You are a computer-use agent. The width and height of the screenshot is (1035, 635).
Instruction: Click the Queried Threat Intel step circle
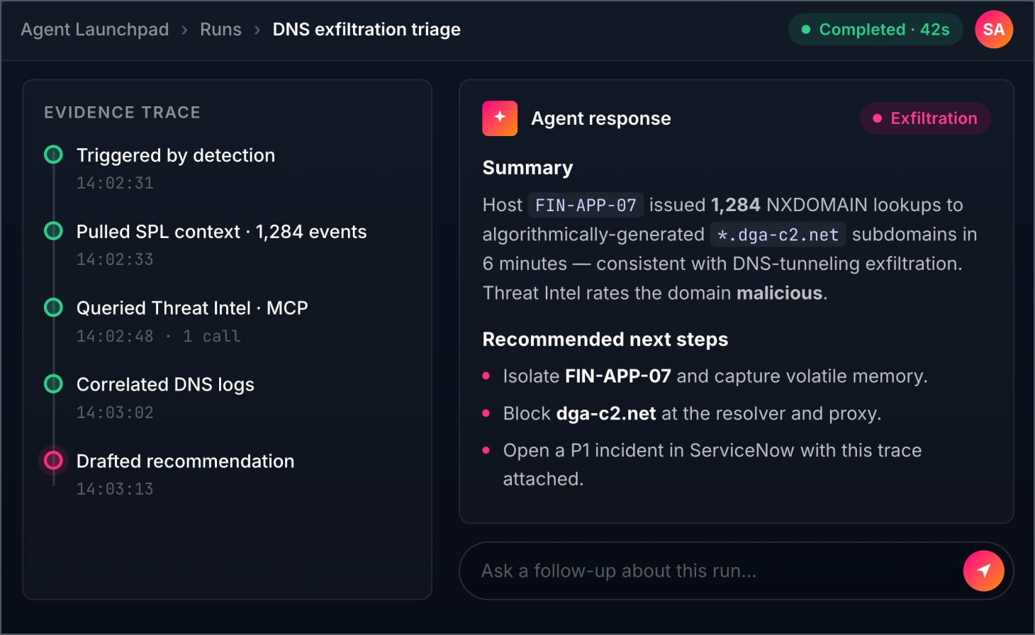tap(53, 308)
